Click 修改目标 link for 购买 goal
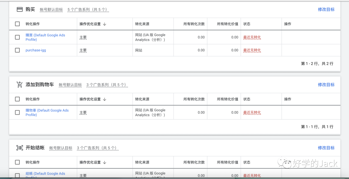349x179 pixels. pos(326,9)
